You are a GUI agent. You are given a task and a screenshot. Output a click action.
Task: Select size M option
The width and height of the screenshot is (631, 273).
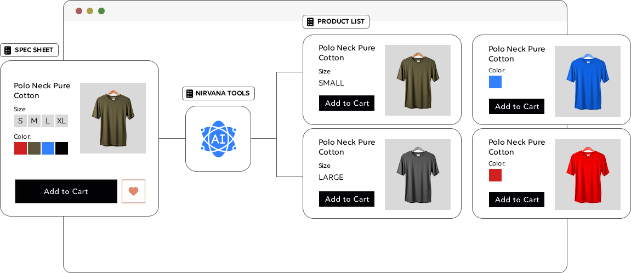34,121
